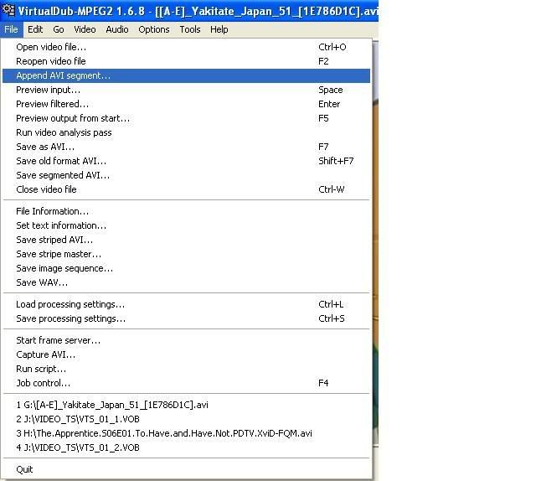Select Close video file
This screenshot has height=481, width=536.
186,189
